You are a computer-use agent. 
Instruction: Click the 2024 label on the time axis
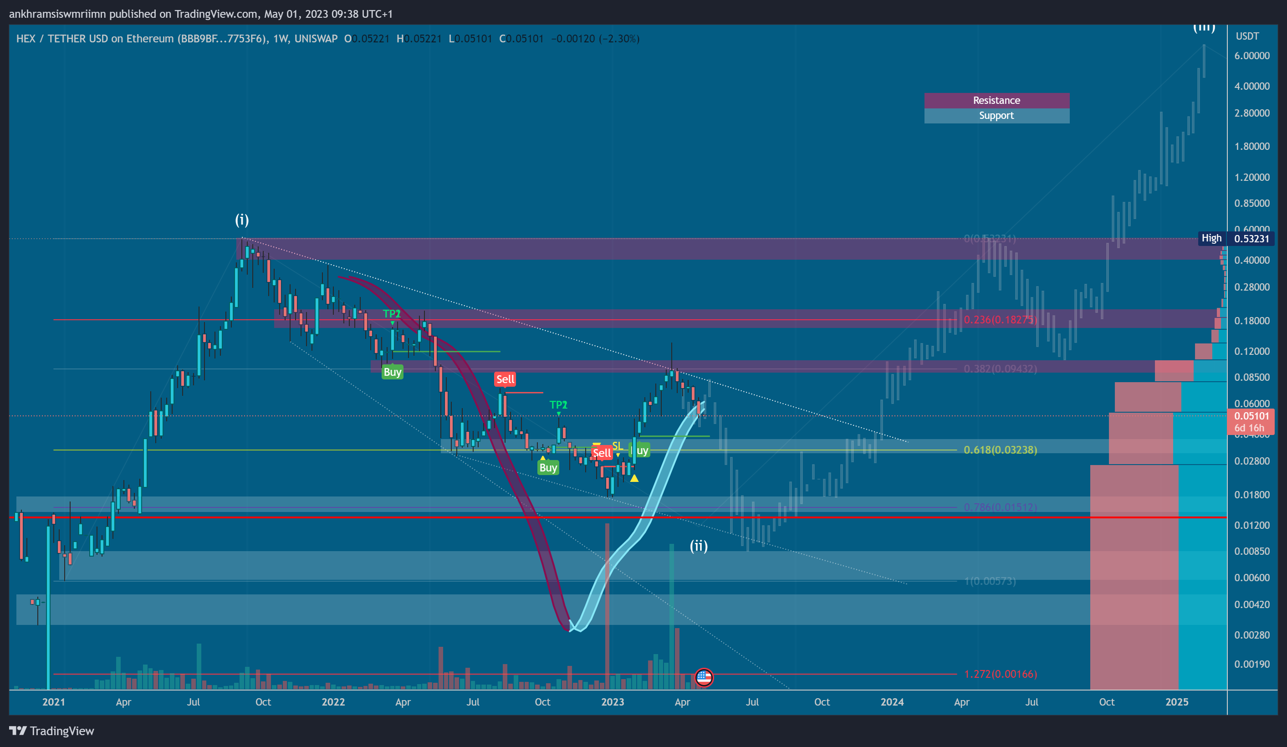[892, 702]
